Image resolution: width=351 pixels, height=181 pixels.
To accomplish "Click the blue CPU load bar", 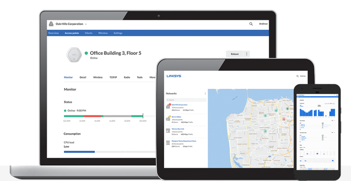I will pos(79,152).
